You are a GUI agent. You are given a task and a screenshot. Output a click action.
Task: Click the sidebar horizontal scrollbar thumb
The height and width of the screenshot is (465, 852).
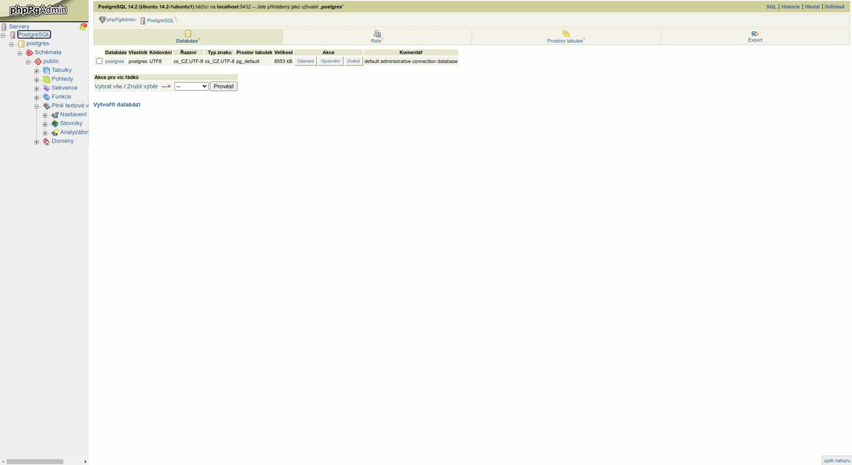(x=35, y=462)
